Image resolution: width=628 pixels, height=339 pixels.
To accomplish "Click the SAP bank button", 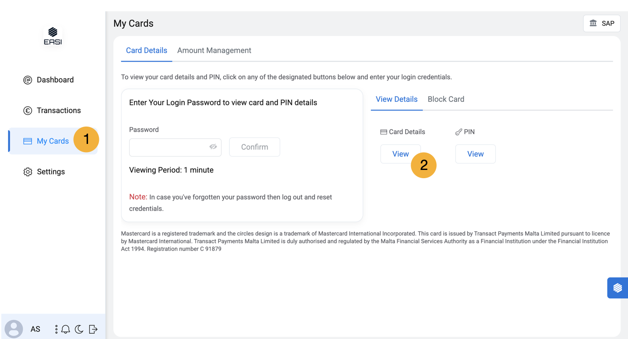I will [602, 23].
